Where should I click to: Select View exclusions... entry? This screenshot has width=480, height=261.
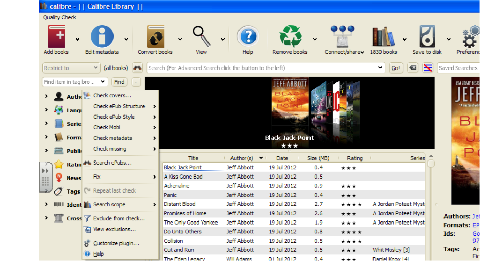120,229
